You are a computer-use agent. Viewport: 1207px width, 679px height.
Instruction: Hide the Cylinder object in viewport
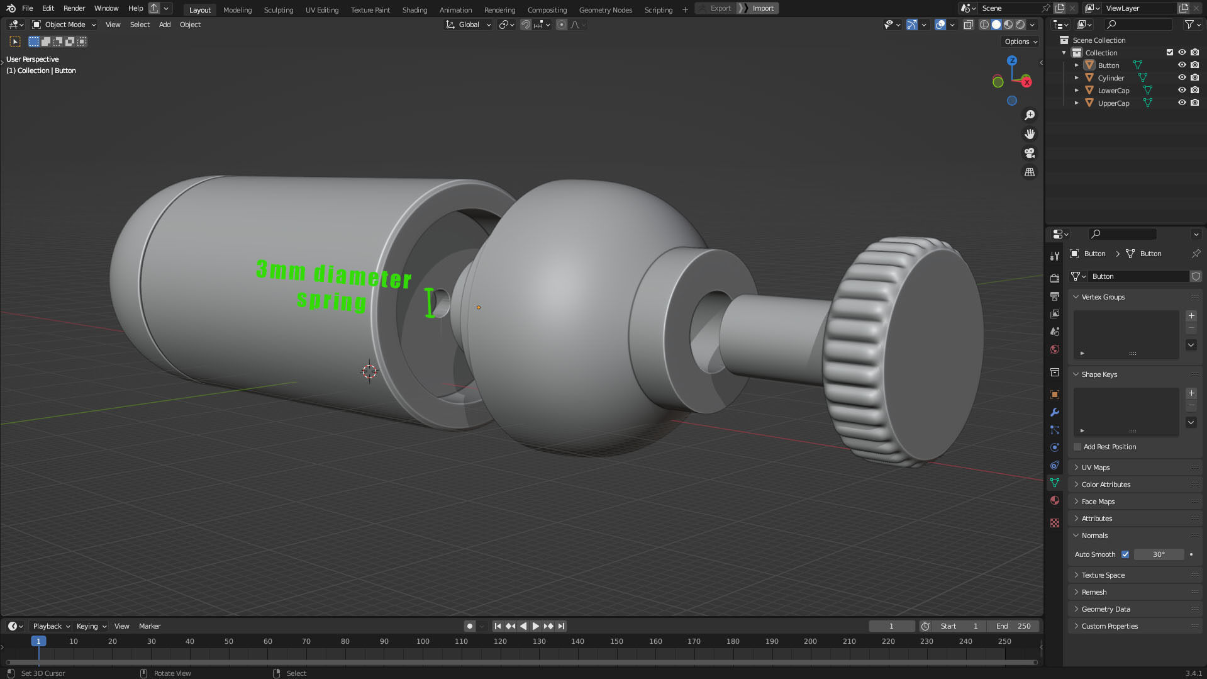tap(1182, 77)
